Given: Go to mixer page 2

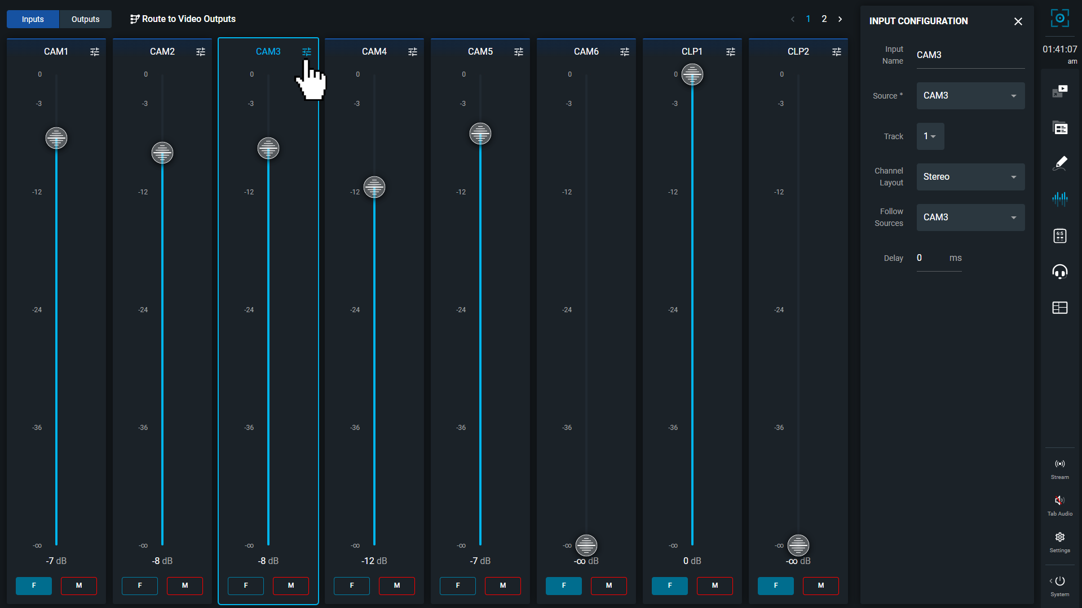Looking at the screenshot, I should (x=824, y=19).
